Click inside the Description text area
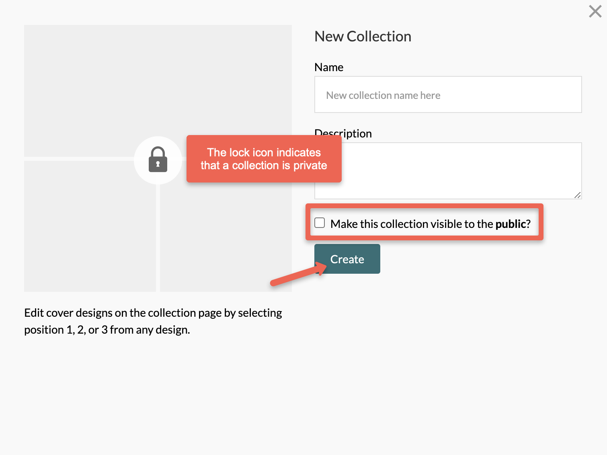This screenshot has width=607, height=455. [447, 171]
